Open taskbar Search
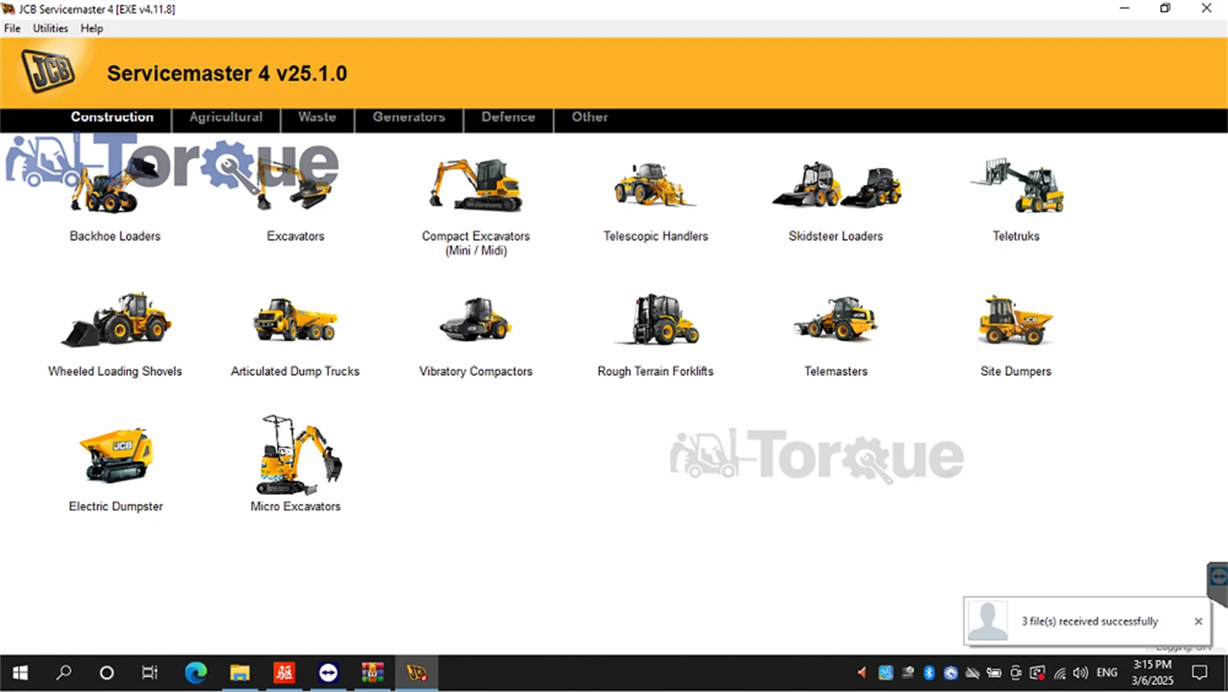The image size is (1228, 692). [x=64, y=673]
